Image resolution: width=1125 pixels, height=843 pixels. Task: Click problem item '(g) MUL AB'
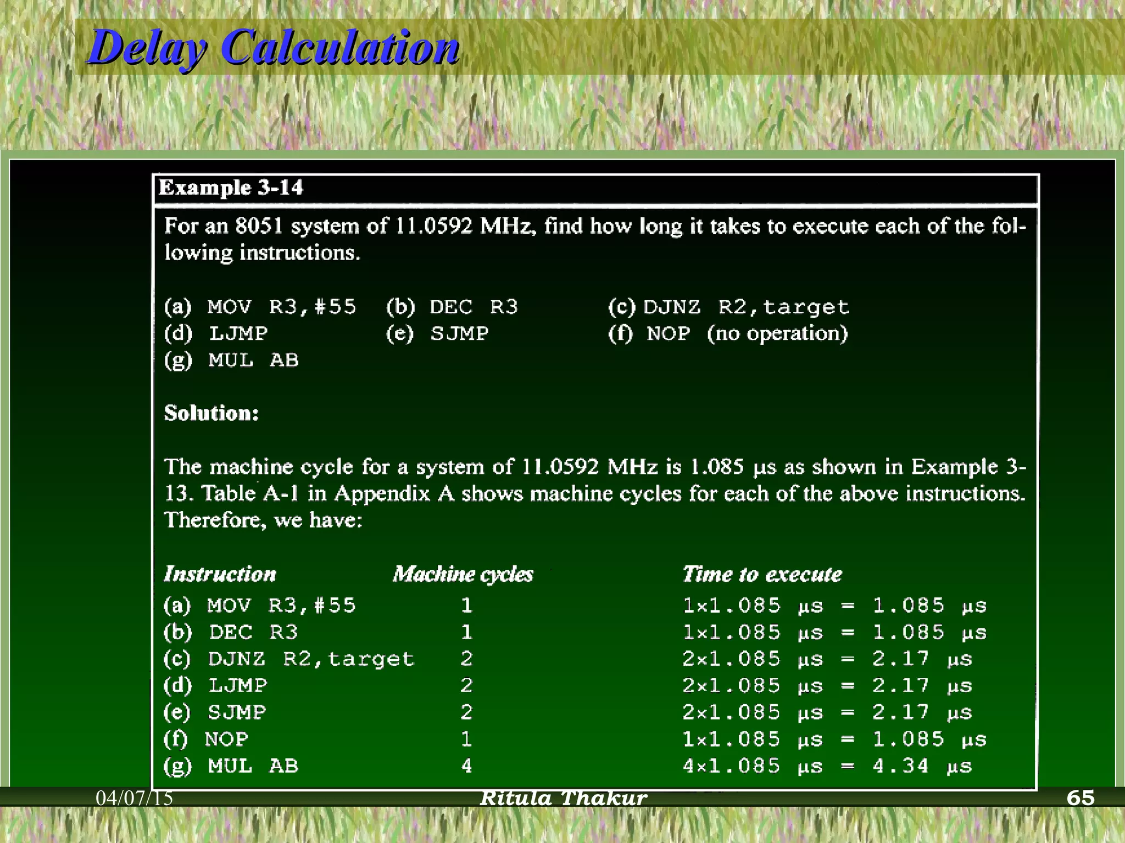click(231, 360)
